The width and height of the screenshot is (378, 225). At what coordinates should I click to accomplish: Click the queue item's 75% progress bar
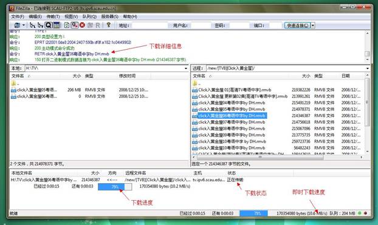(x=115, y=187)
